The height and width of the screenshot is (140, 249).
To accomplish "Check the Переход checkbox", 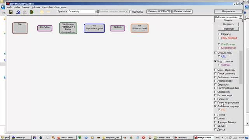I will click(x=219, y=34).
